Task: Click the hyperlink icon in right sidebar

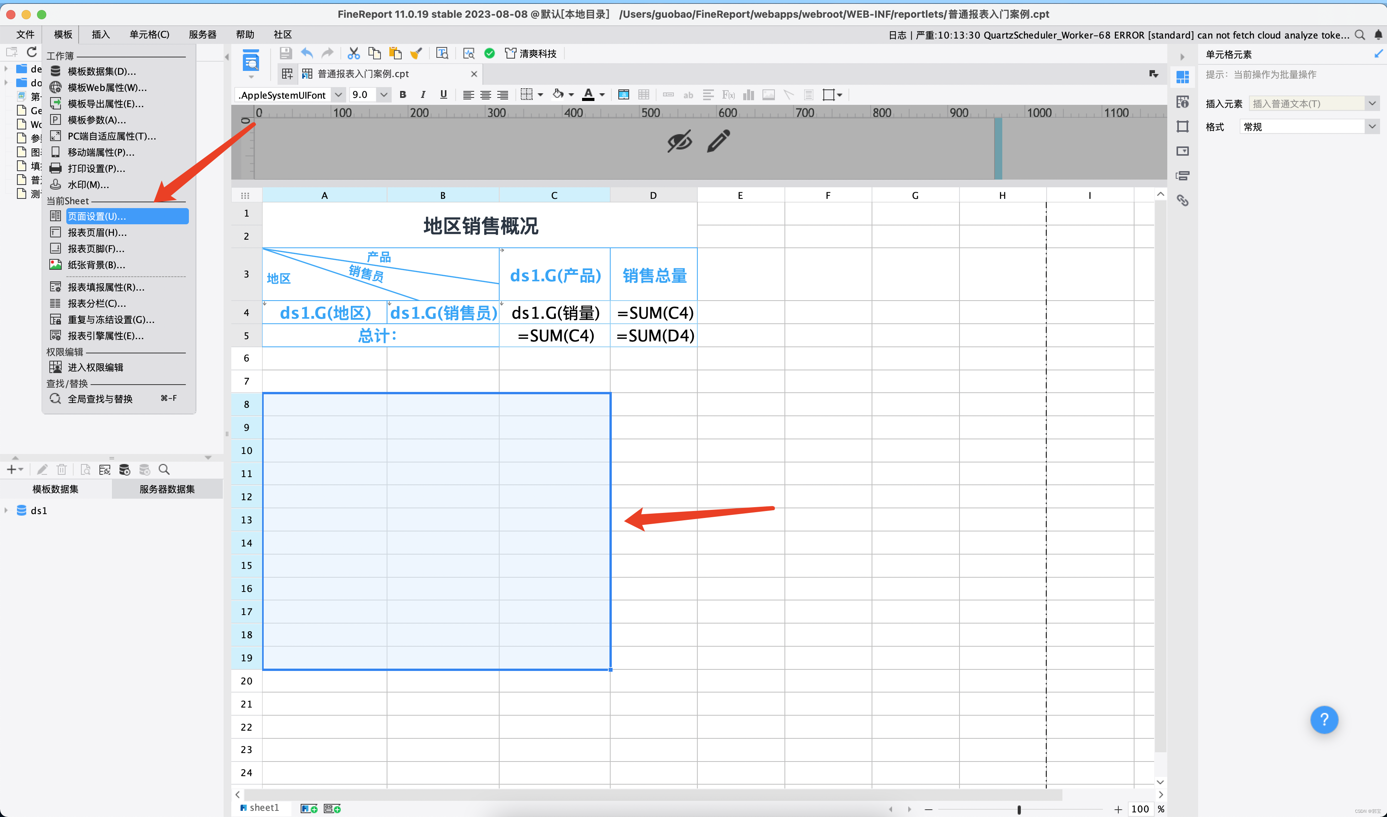Action: coord(1182,200)
